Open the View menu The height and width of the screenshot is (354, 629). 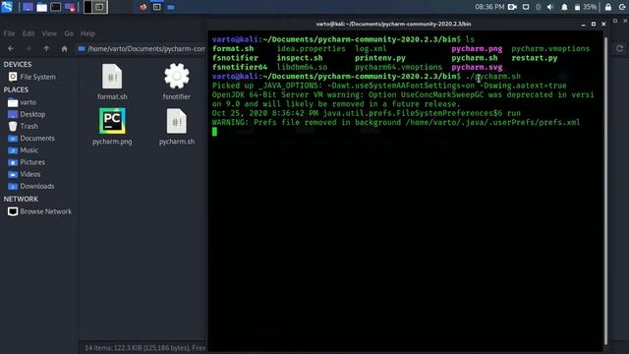[x=49, y=33]
